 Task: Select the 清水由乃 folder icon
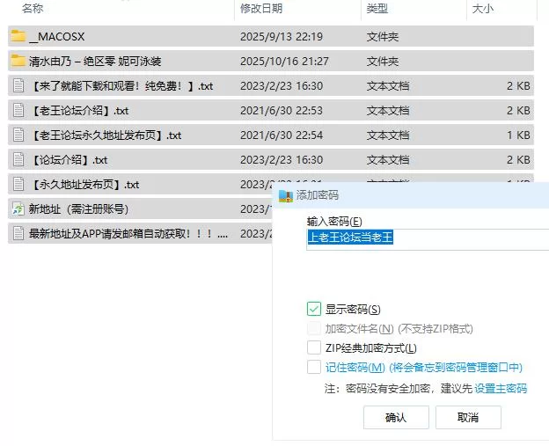tap(18, 62)
